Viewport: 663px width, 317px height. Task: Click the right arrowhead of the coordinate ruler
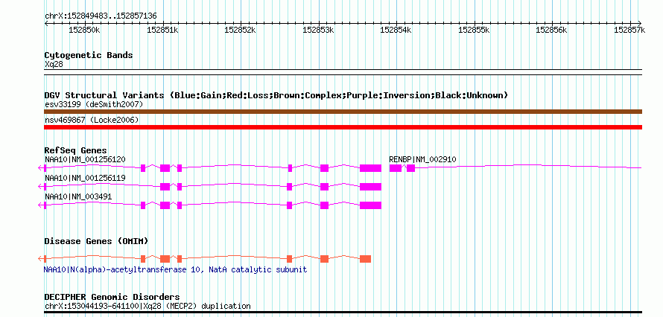pyautogui.click(x=640, y=23)
